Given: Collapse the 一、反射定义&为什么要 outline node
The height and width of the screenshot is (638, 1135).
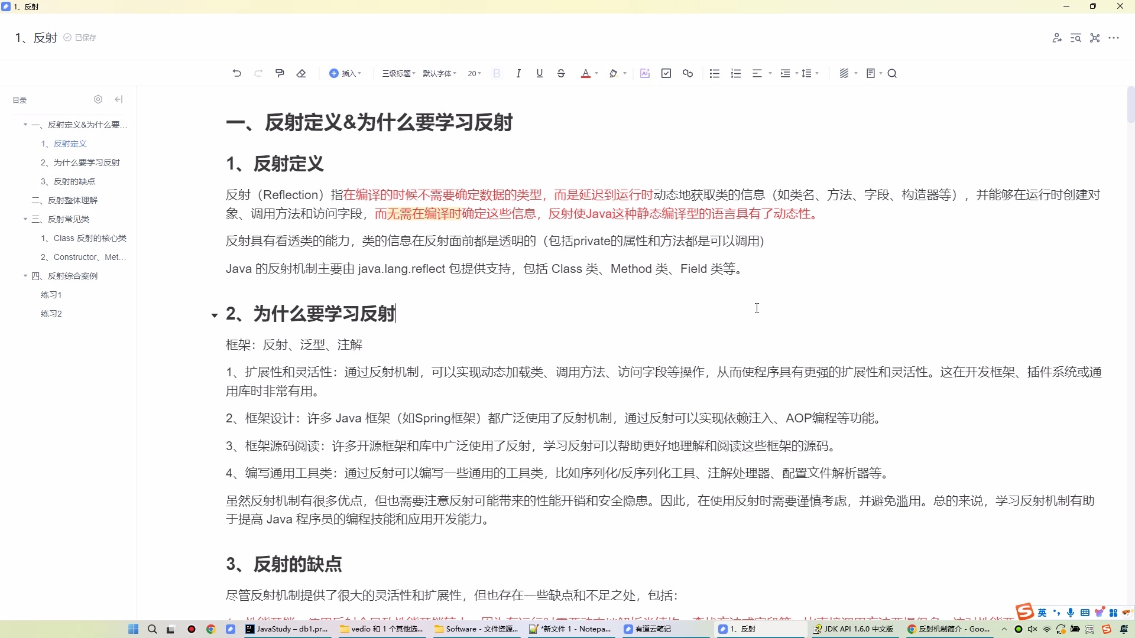Looking at the screenshot, I should [25, 125].
